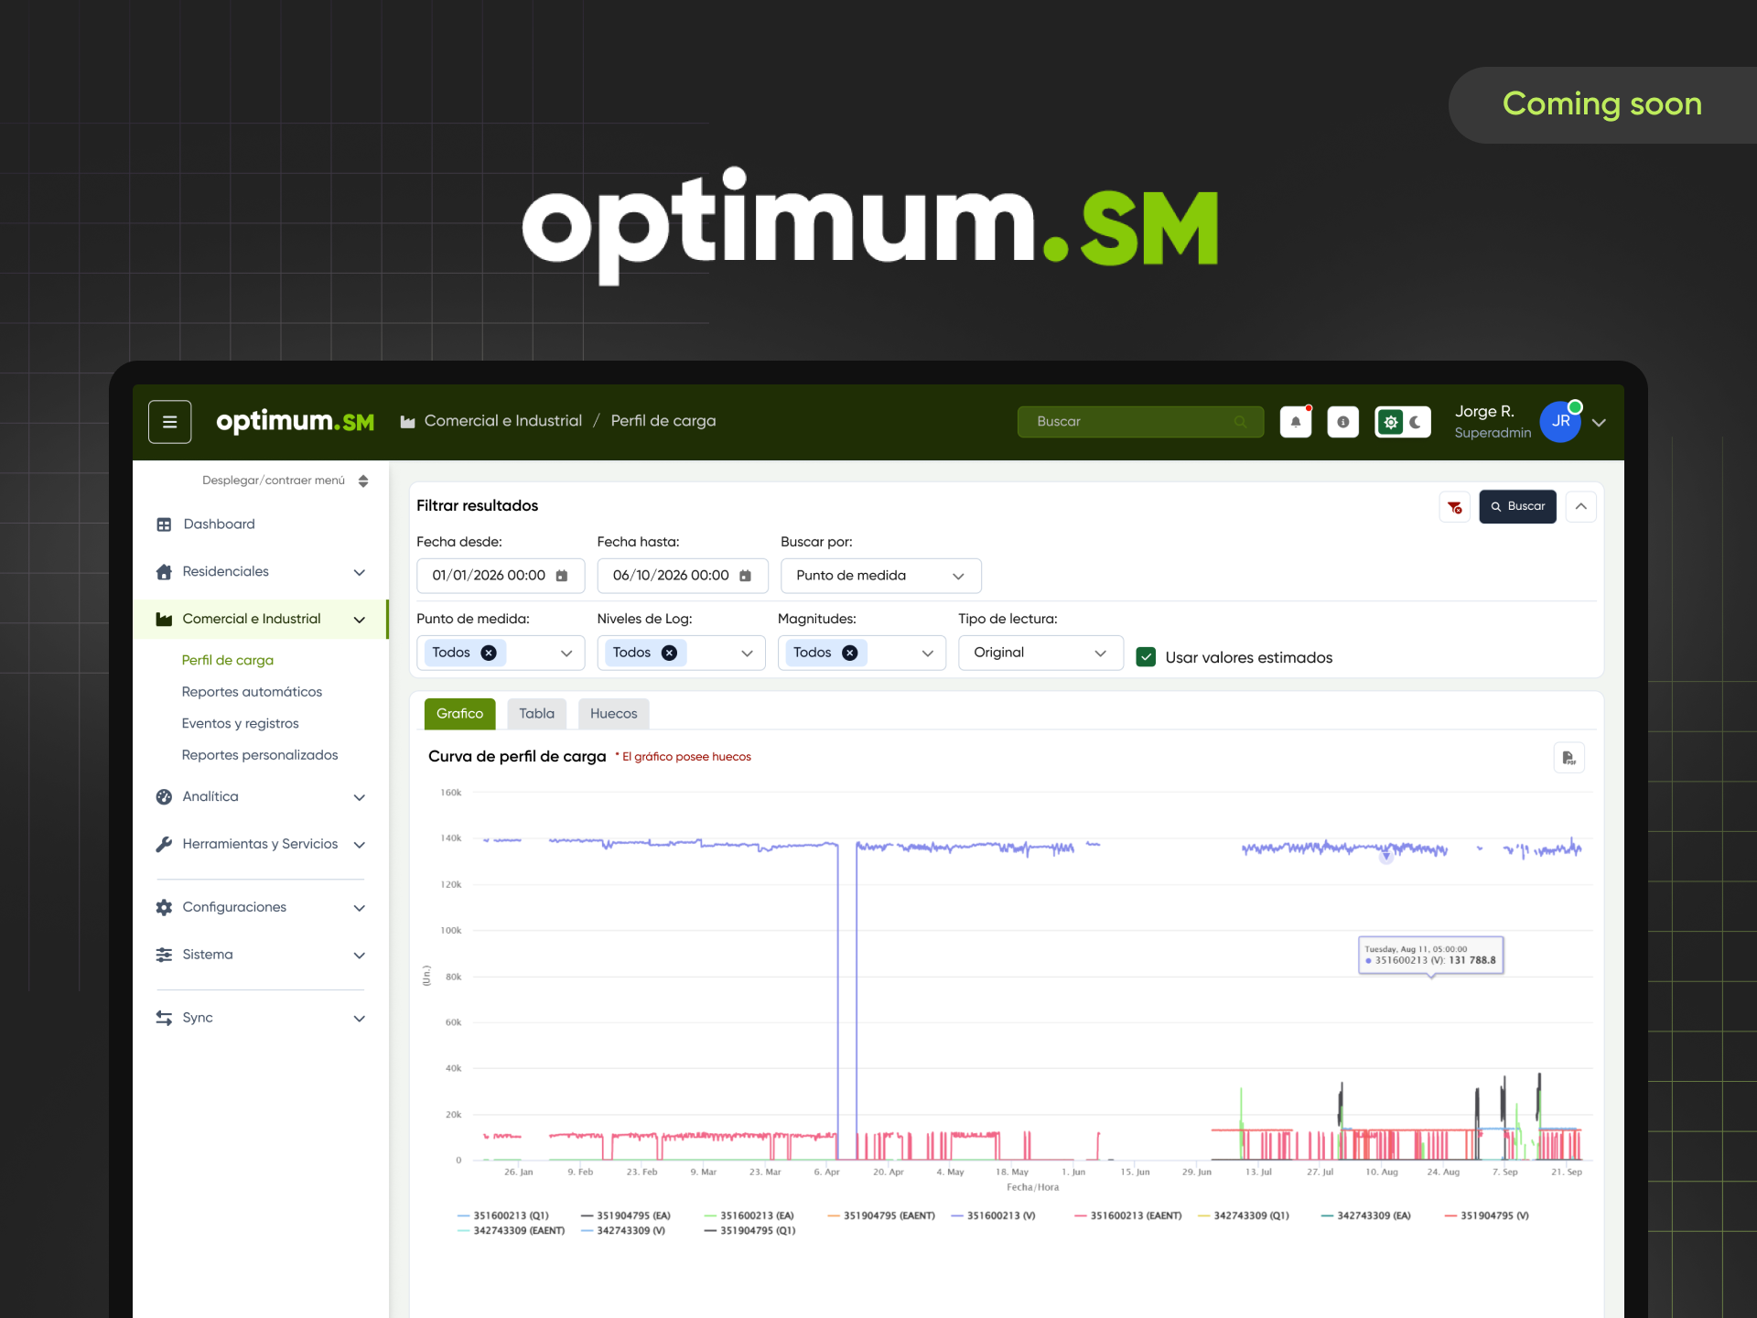Open the Tipo de lectura dropdown
This screenshot has height=1318, width=1757.
1040,653
